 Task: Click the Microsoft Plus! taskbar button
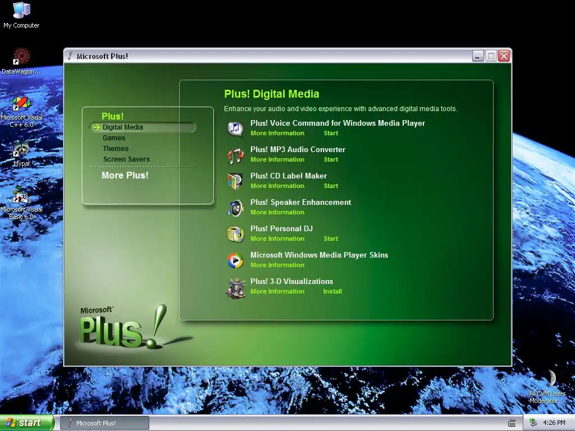point(104,423)
